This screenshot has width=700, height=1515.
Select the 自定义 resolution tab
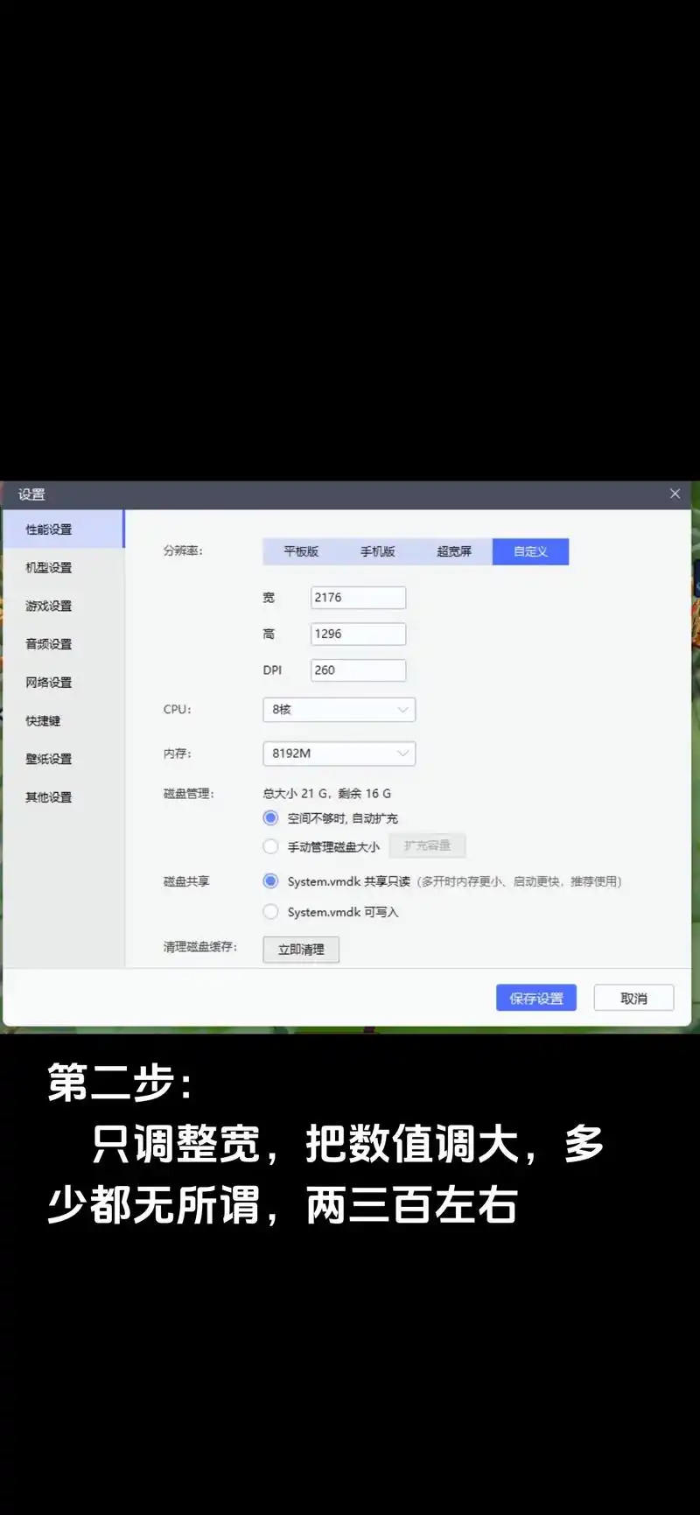pyautogui.click(x=530, y=551)
